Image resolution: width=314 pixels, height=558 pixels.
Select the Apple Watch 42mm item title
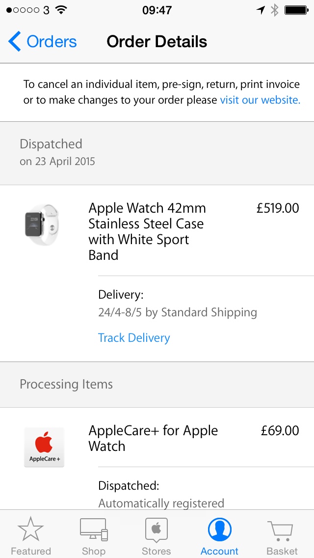pyautogui.click(x=147, y=231)
